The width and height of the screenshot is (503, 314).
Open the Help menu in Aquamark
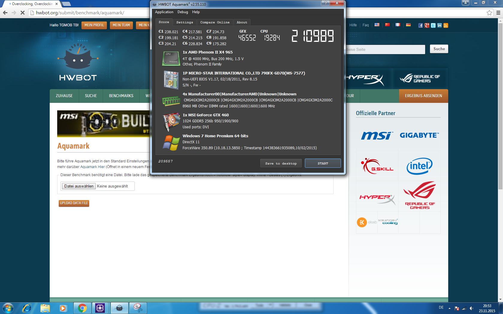[196, 12]
